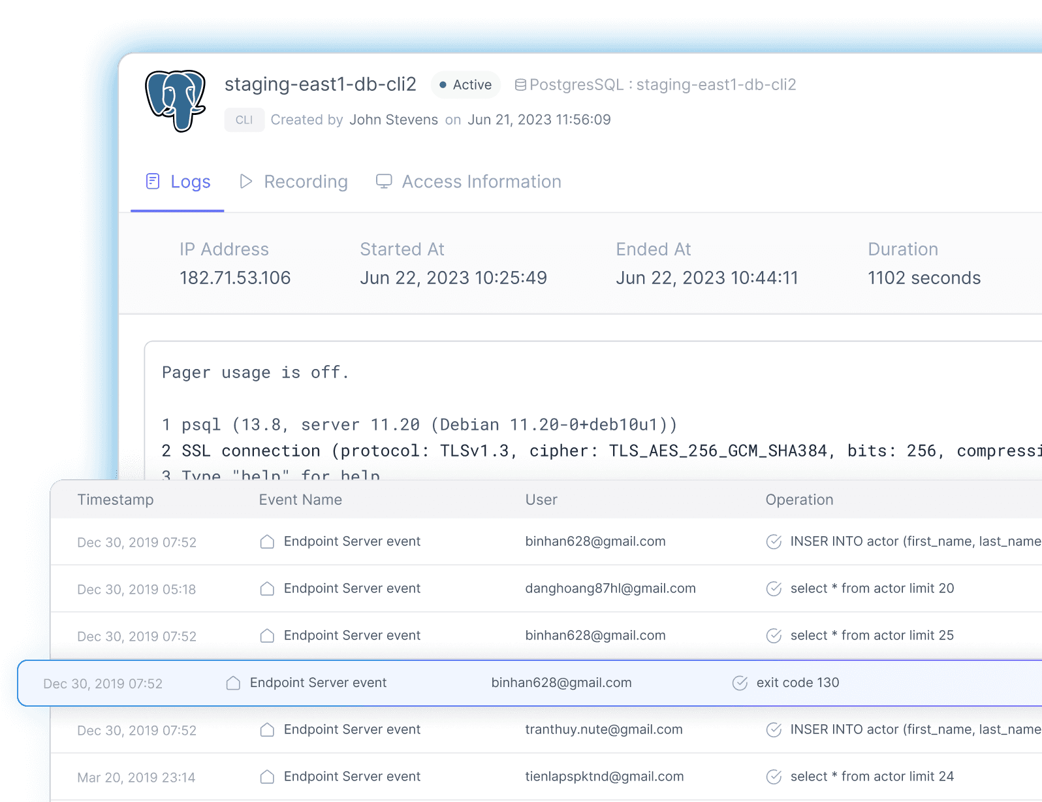Screen dimensions: 1042x802
Task: Click the psql version log line
Action: (420, 425)
